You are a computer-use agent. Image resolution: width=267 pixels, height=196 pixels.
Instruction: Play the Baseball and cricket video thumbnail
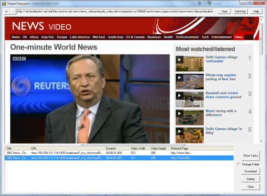pos(189,99)
